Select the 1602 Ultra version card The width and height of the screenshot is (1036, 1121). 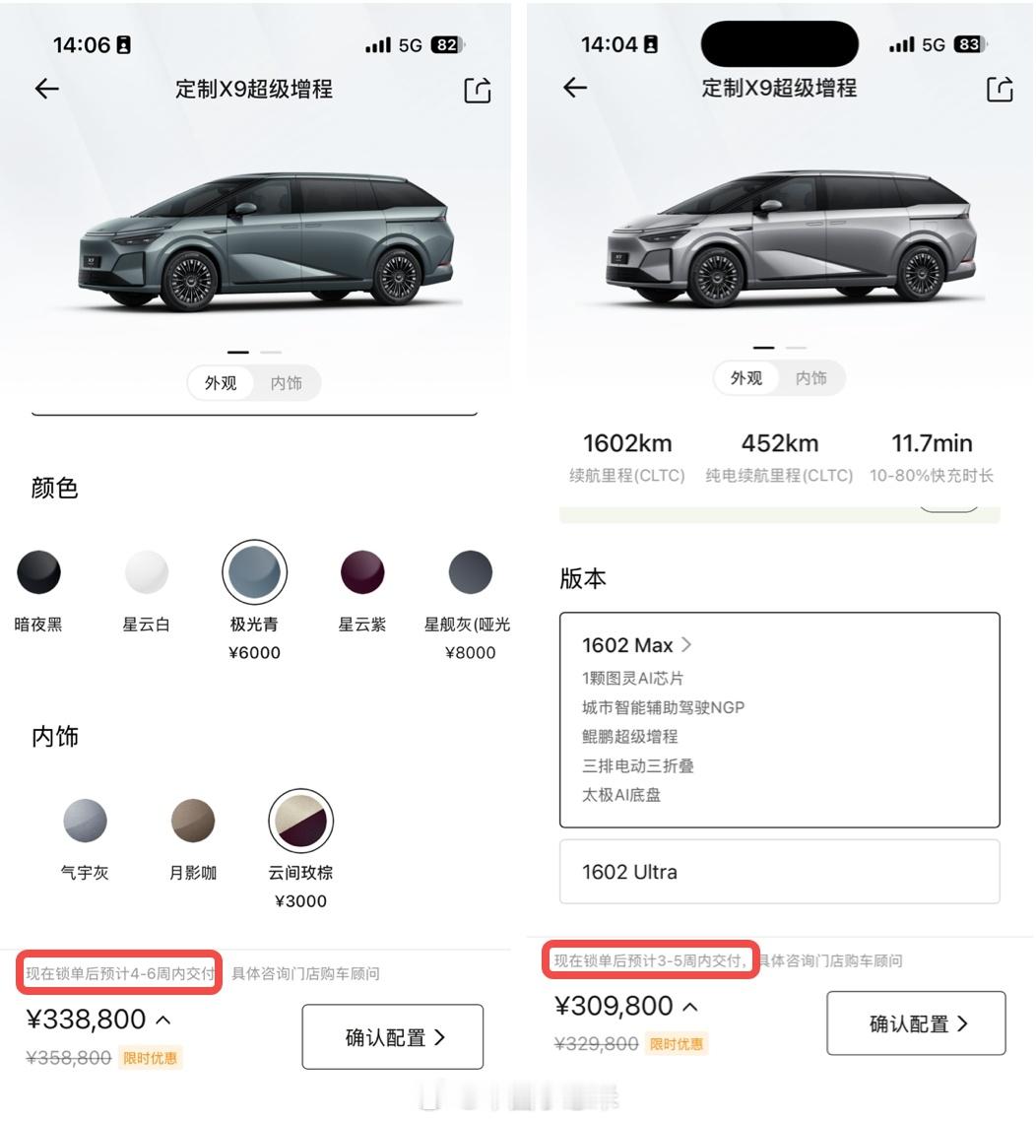pos(780,872)
